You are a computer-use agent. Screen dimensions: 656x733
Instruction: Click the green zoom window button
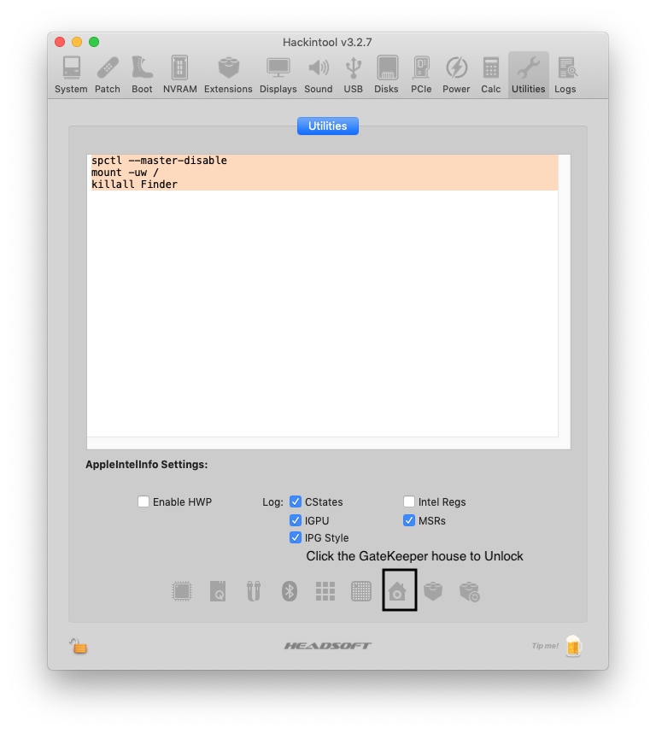[94, 42]
